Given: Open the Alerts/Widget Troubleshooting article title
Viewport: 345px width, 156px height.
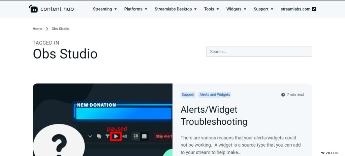Looking at the screenshot, I should click(214, 116).
